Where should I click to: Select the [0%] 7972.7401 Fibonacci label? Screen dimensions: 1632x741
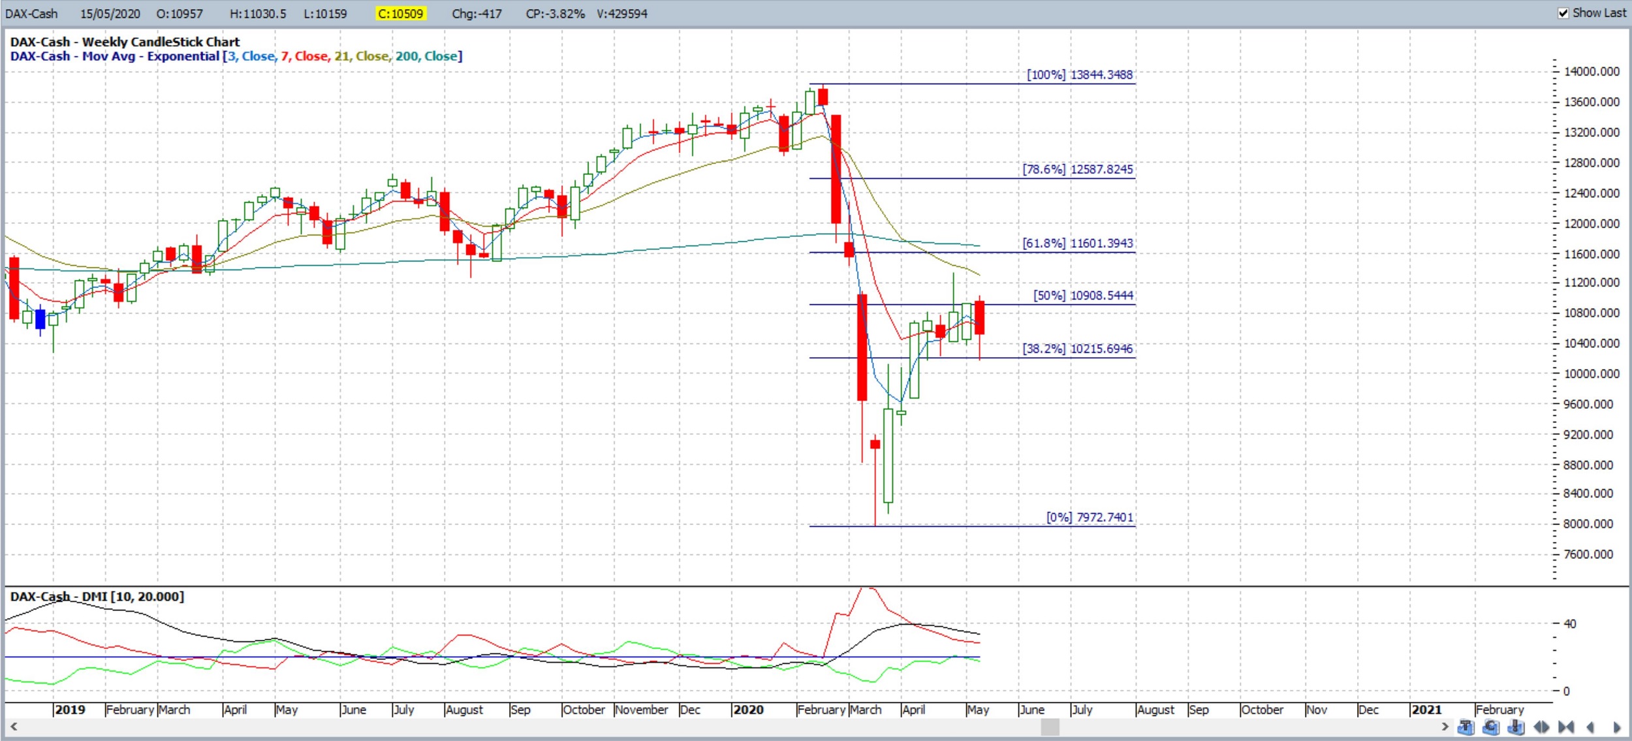tap(1090, 517)
